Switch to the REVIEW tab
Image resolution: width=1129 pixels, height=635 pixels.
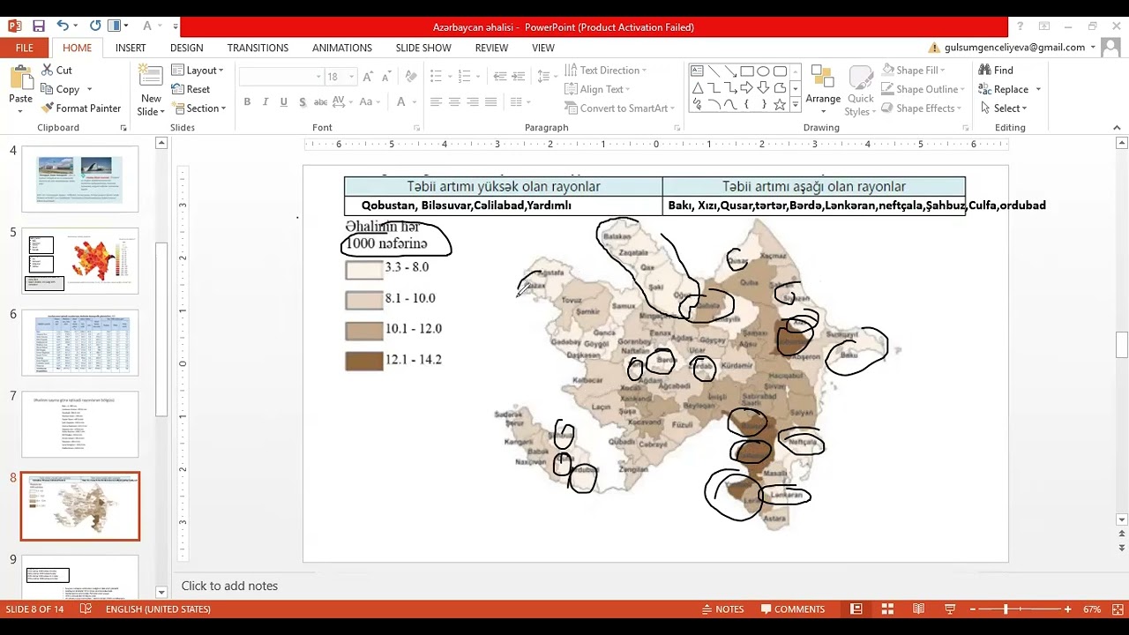[x=491, y=48]
